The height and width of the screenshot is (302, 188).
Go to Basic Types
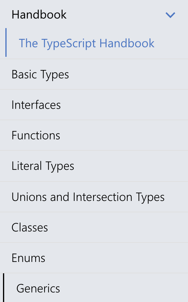click(40, 74)
